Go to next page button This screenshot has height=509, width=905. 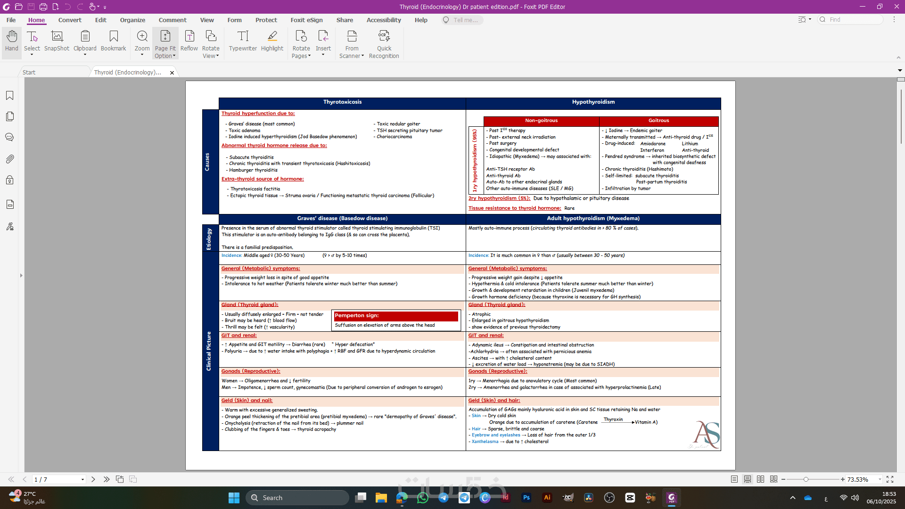coord(93,479)
